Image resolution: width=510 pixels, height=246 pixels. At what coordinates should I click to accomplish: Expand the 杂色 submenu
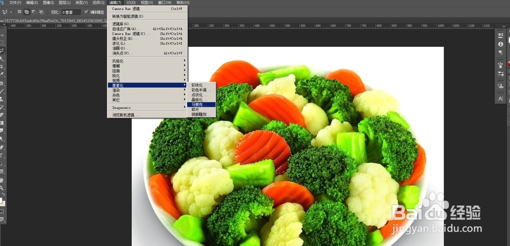pyautogui.click(x=148, y=95)
